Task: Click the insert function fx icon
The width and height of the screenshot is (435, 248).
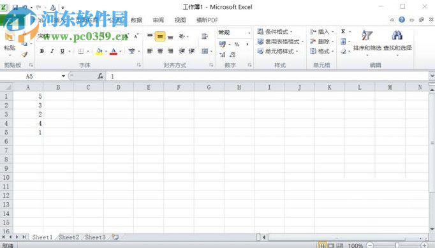Action: [100, 76]
